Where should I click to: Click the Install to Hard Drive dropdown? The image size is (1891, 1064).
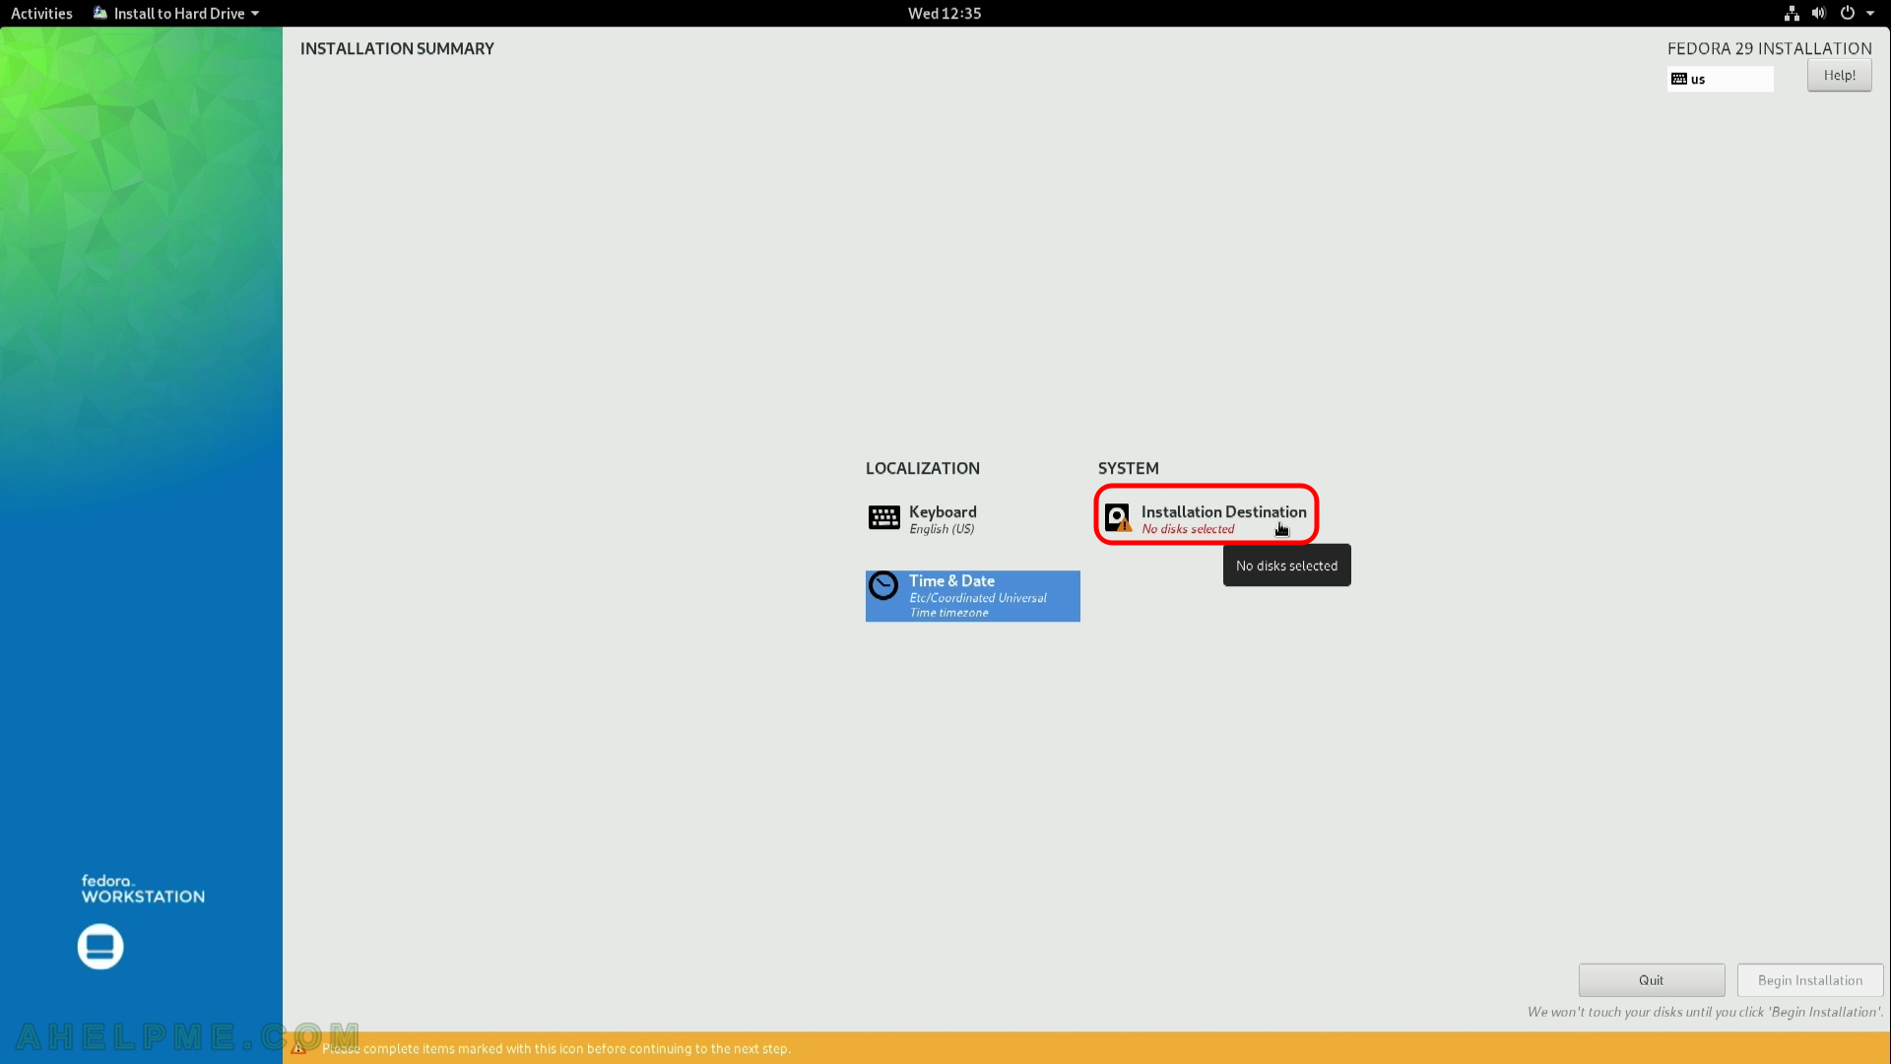click(254, 13)
